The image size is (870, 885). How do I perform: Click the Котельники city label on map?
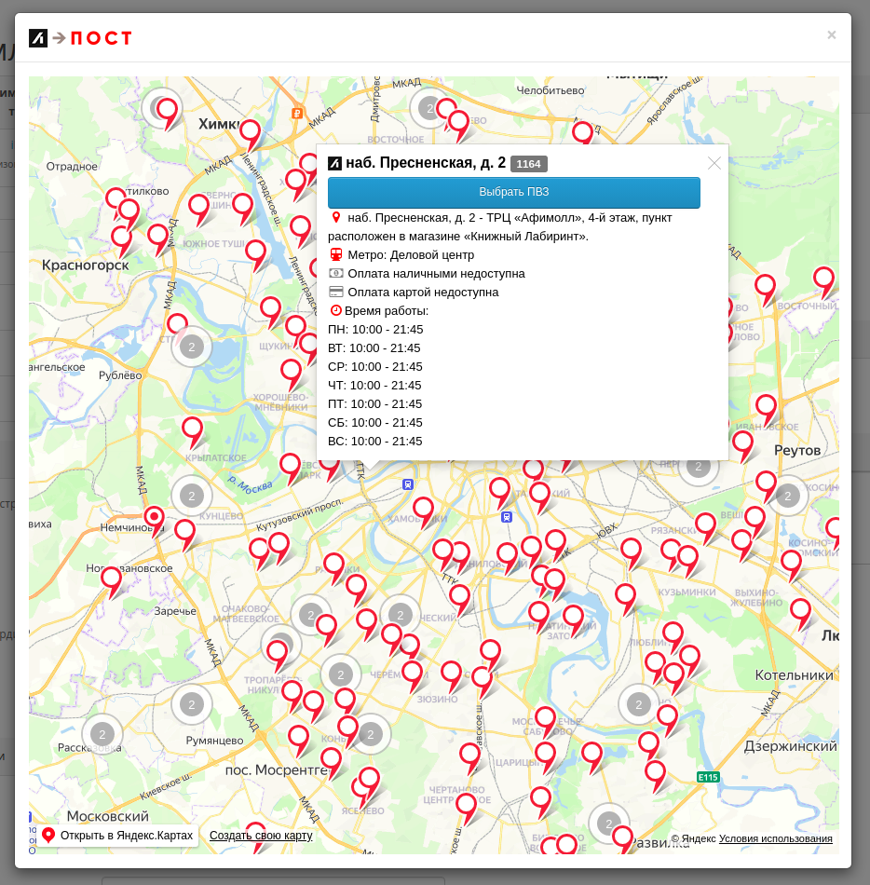pyautogui.click(x=794, y=675)
